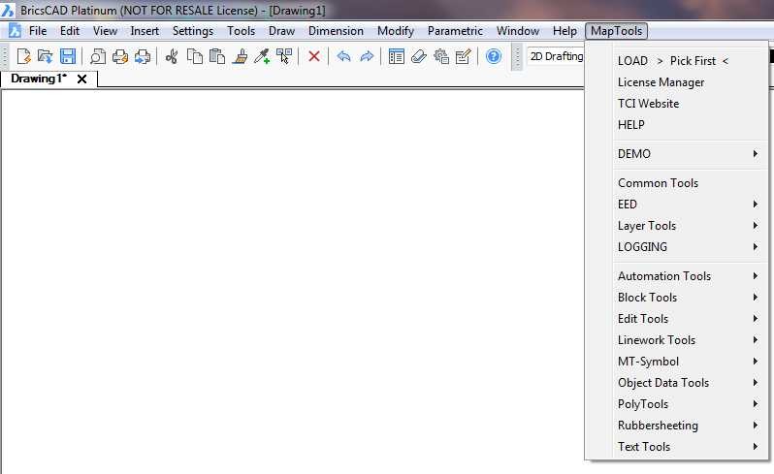Open the Draw menu
Screen dimensions: 774x474
(281, 31)
